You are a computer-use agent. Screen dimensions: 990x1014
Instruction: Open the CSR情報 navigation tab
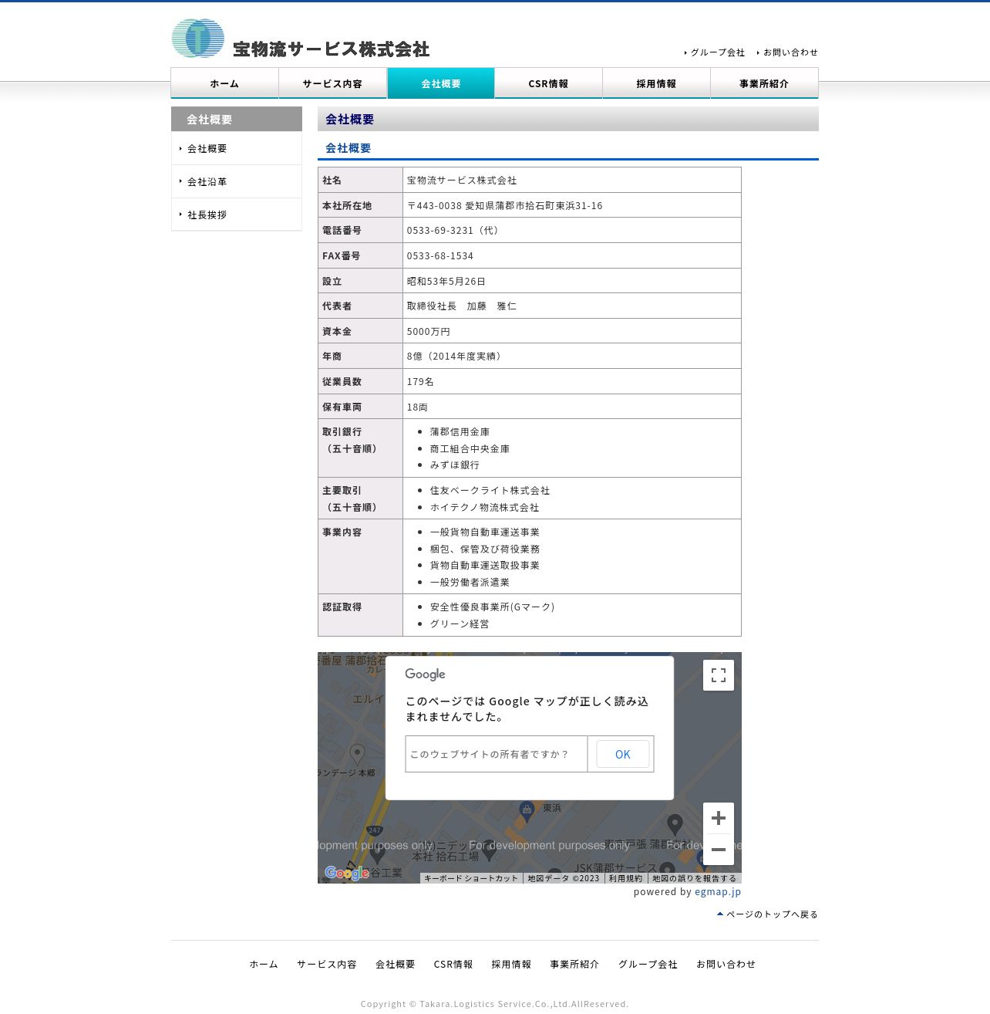coord(548,83)
